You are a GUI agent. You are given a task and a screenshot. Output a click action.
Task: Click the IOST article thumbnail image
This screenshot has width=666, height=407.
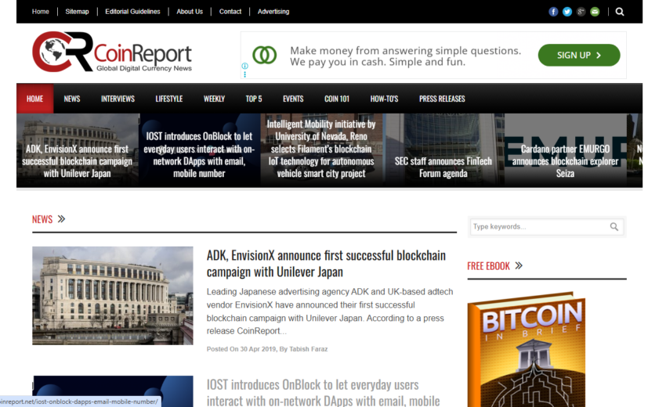point(113,391)
